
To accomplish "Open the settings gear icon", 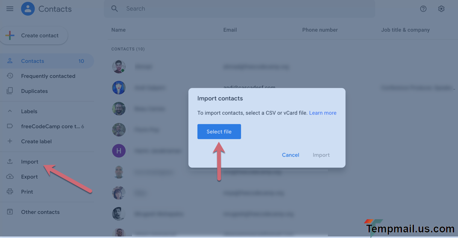I will pyautogui.click(x=441, y=9).
